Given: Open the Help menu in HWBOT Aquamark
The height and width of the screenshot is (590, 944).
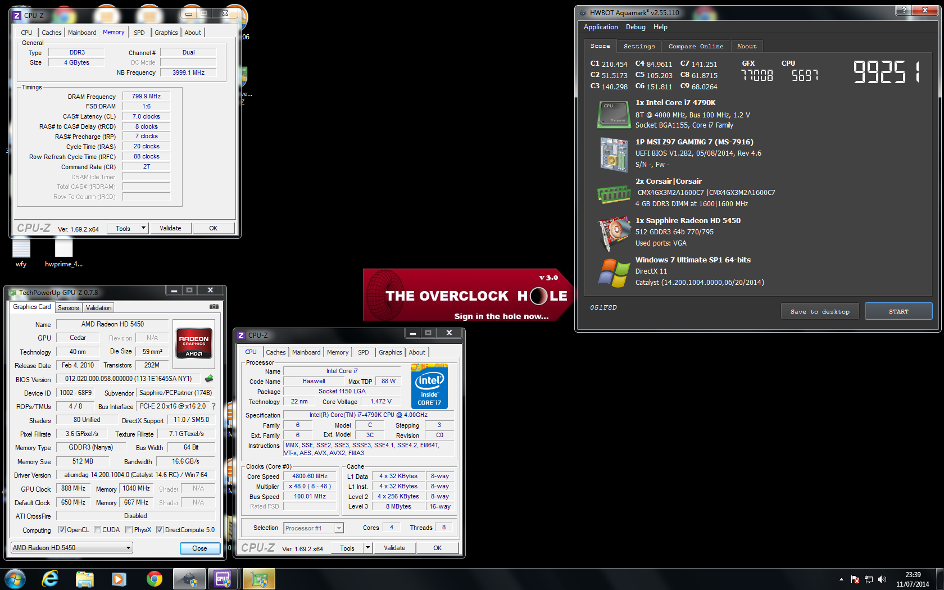Looking at the screenshot, I should click(660, 27).
